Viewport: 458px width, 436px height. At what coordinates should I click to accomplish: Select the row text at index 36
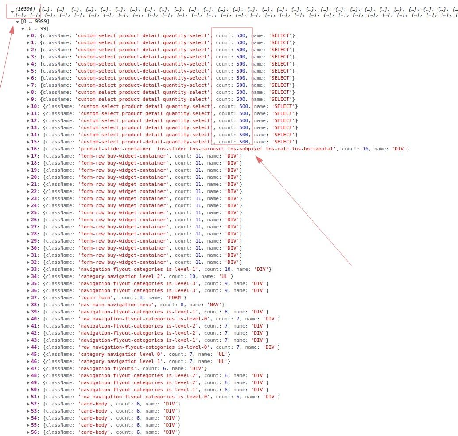[x=150, y=291]
